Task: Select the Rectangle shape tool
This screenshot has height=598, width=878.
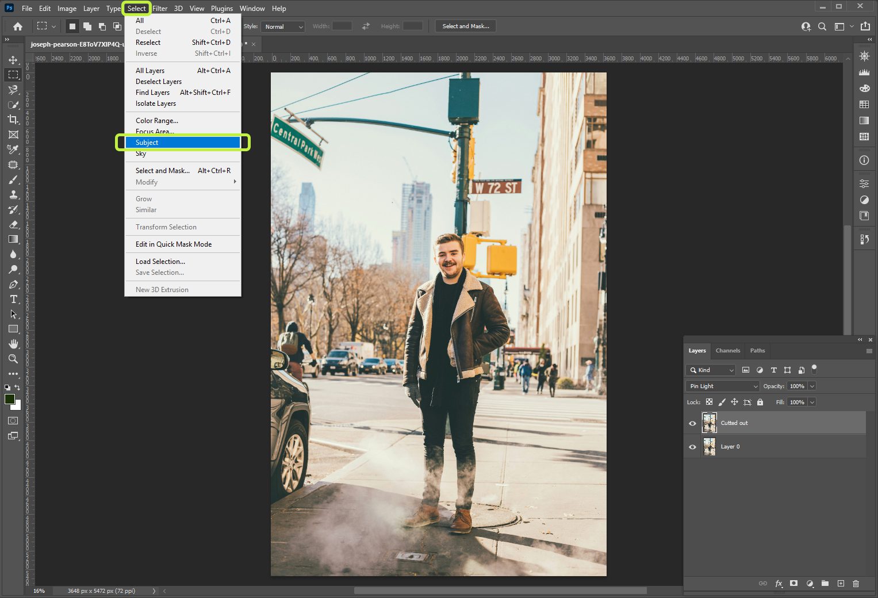Action: point(13,329)
